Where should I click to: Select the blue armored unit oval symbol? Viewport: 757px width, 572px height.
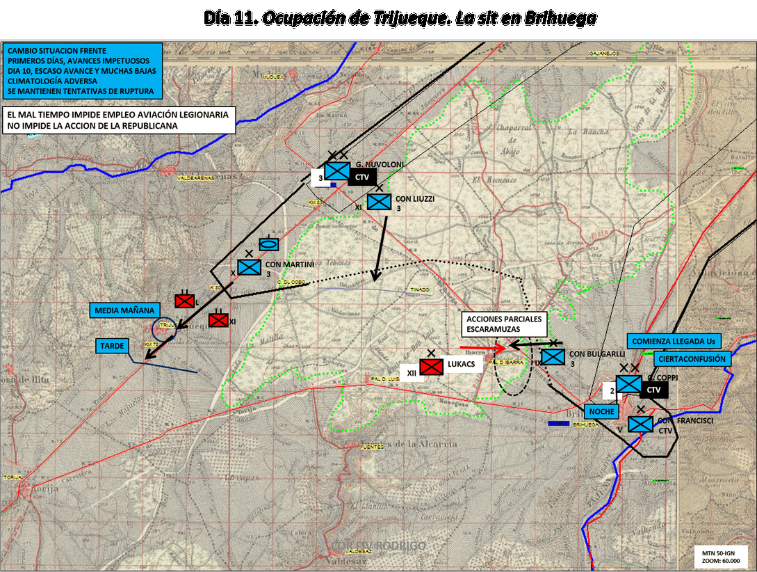pos(269,244)
